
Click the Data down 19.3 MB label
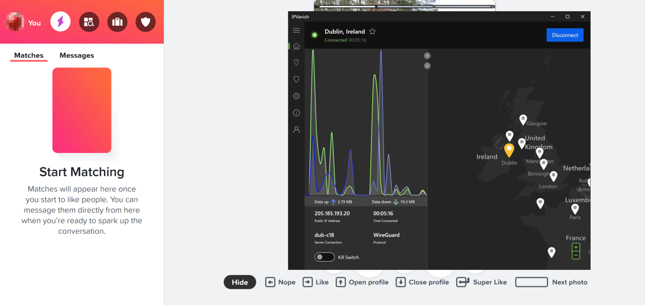[x=393, y=202]
